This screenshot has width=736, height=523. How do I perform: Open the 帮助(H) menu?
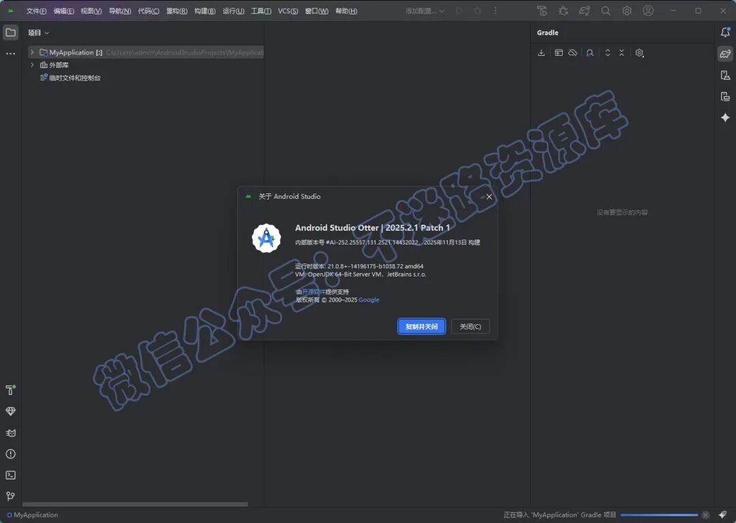pos(346,11)
